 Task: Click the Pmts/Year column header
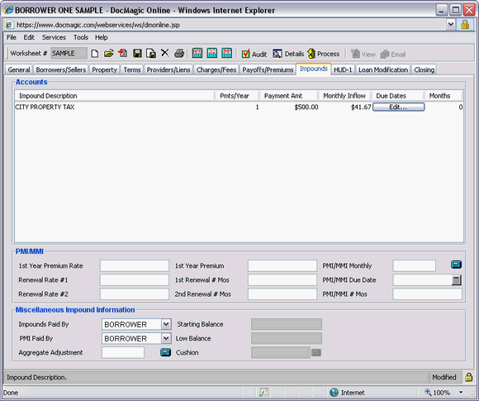(237, 96)
